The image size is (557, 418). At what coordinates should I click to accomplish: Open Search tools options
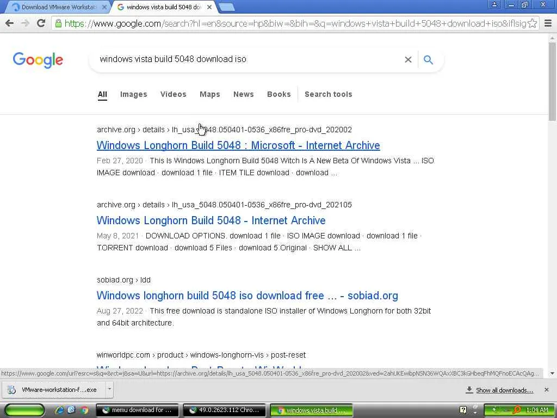click(329, 95)
